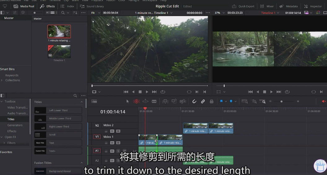The image size is (327, 175).
Task: Select the Blade Edit Mode tool
Action: [x=154, y=101]
